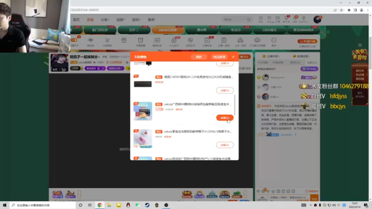This screenshot has width=372, height=209.
Task: Click the Windows Start button
Action: click(x=5, y=205)
